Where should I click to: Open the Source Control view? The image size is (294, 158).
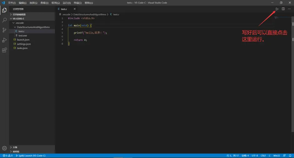coord(4,30)
